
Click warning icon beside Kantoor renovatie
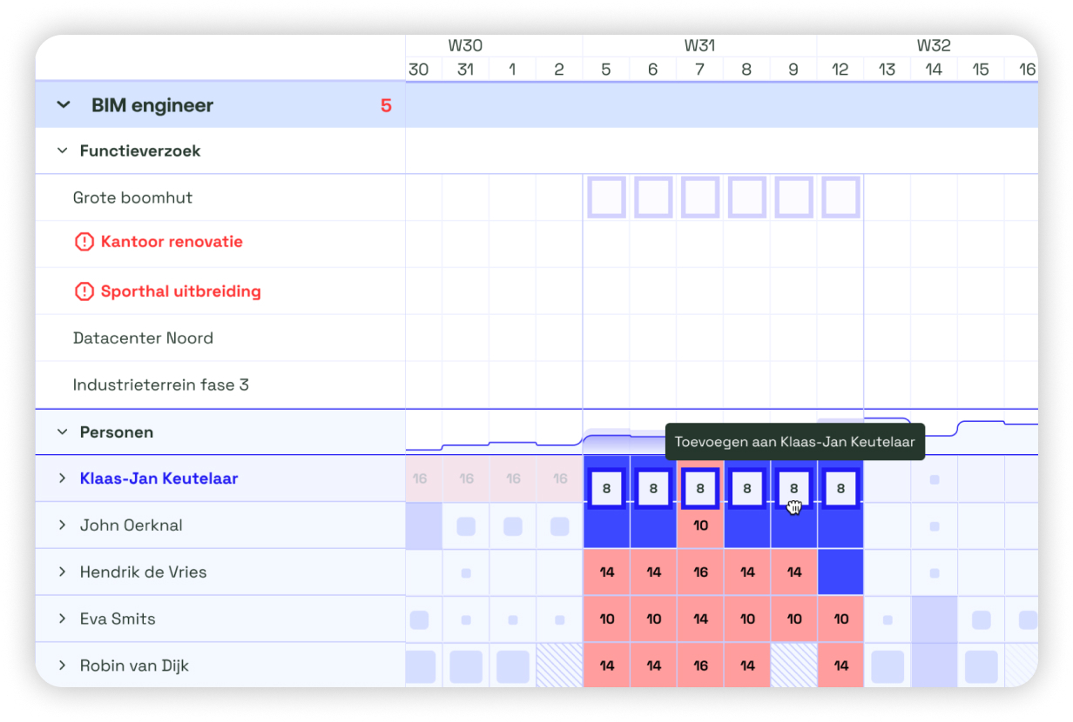pyautogui.click(x=84, y=242)
